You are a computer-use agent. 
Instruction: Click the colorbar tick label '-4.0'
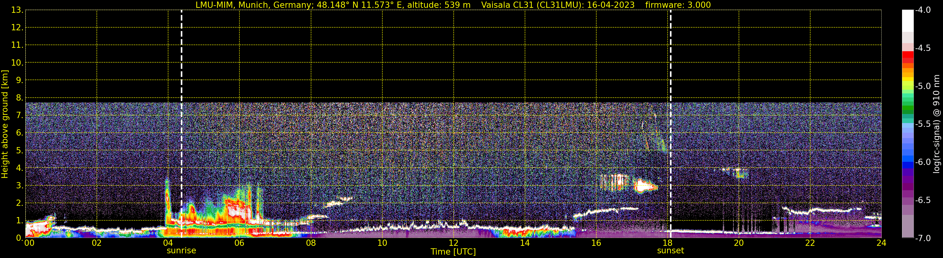point(922,10)
